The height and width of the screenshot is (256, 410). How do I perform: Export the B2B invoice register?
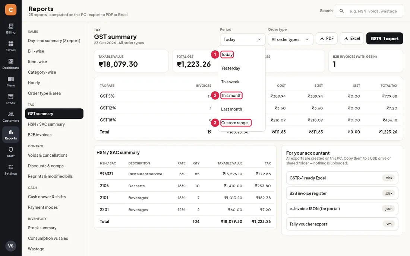tap(342, 193)
